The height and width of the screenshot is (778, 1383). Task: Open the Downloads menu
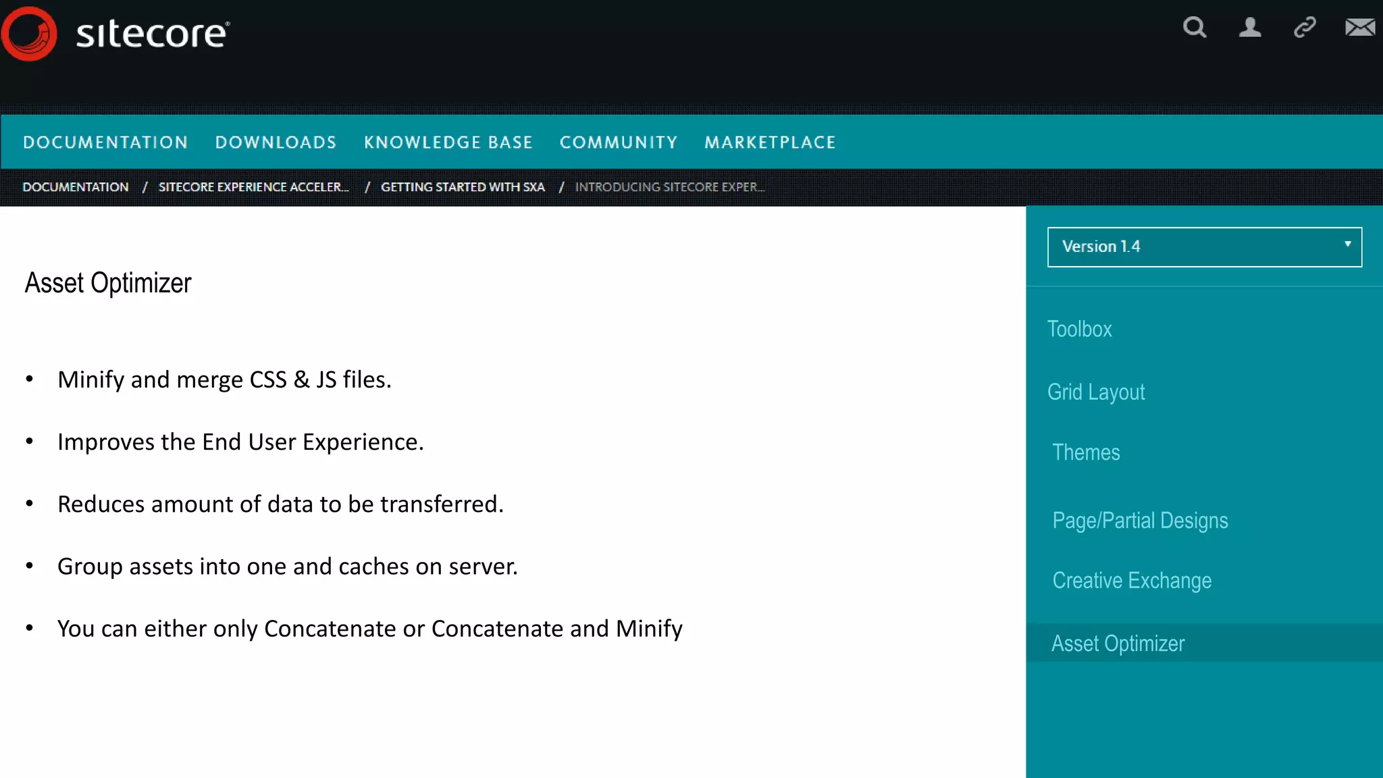click(276, 142)
